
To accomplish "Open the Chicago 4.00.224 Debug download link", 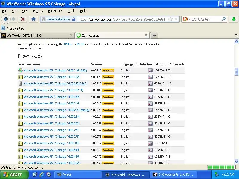I will pyautogui.click(x=56, y=110).
